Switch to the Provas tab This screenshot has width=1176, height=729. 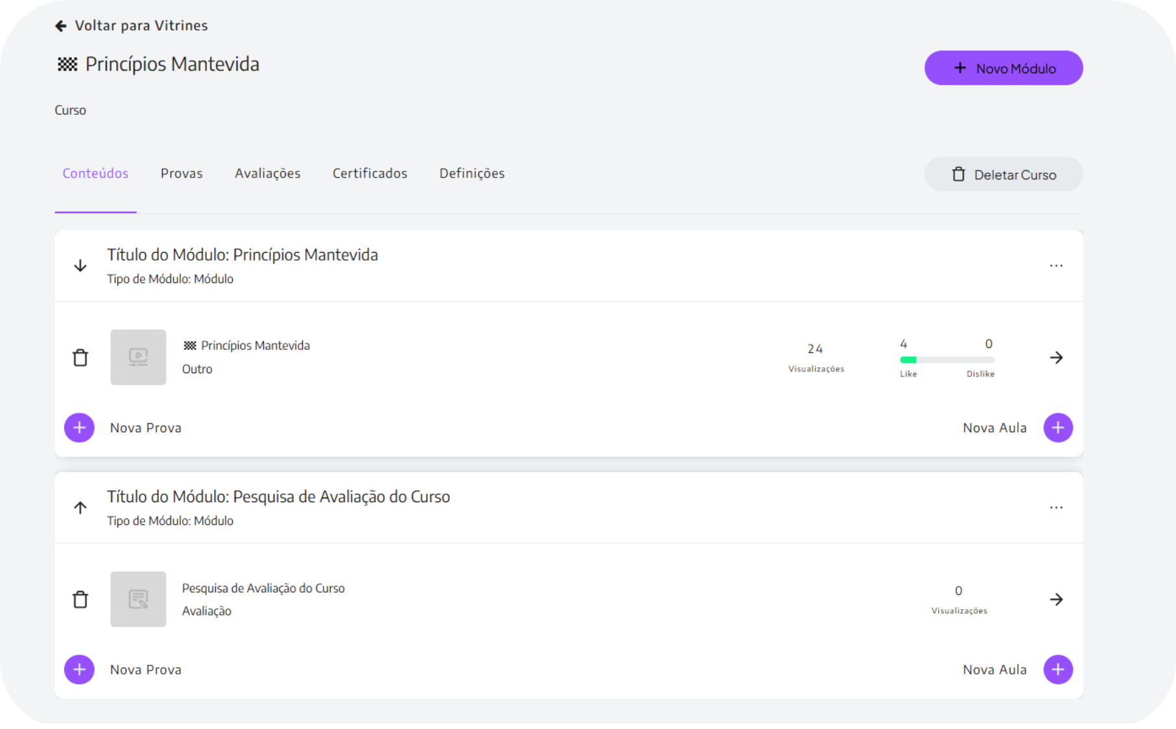(x=182, y=174)
